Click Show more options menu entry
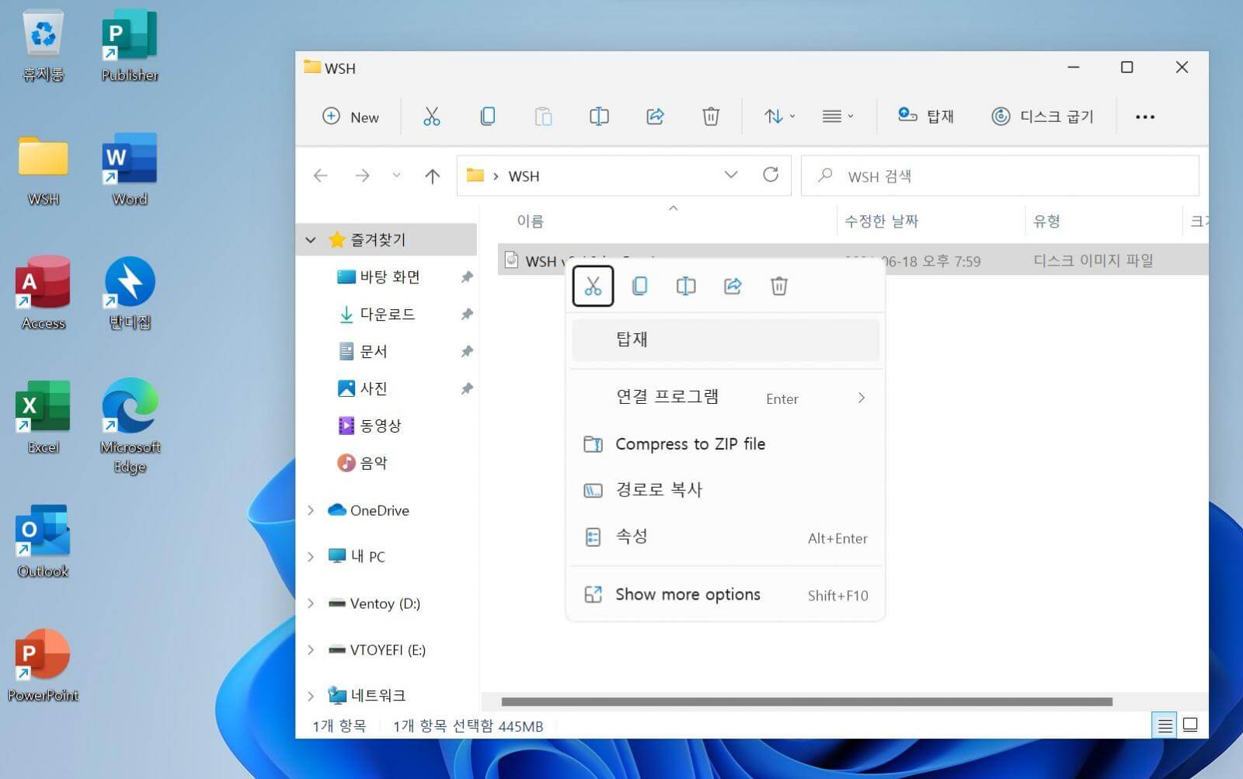The image size is (1243, 779). coord(726,595)
